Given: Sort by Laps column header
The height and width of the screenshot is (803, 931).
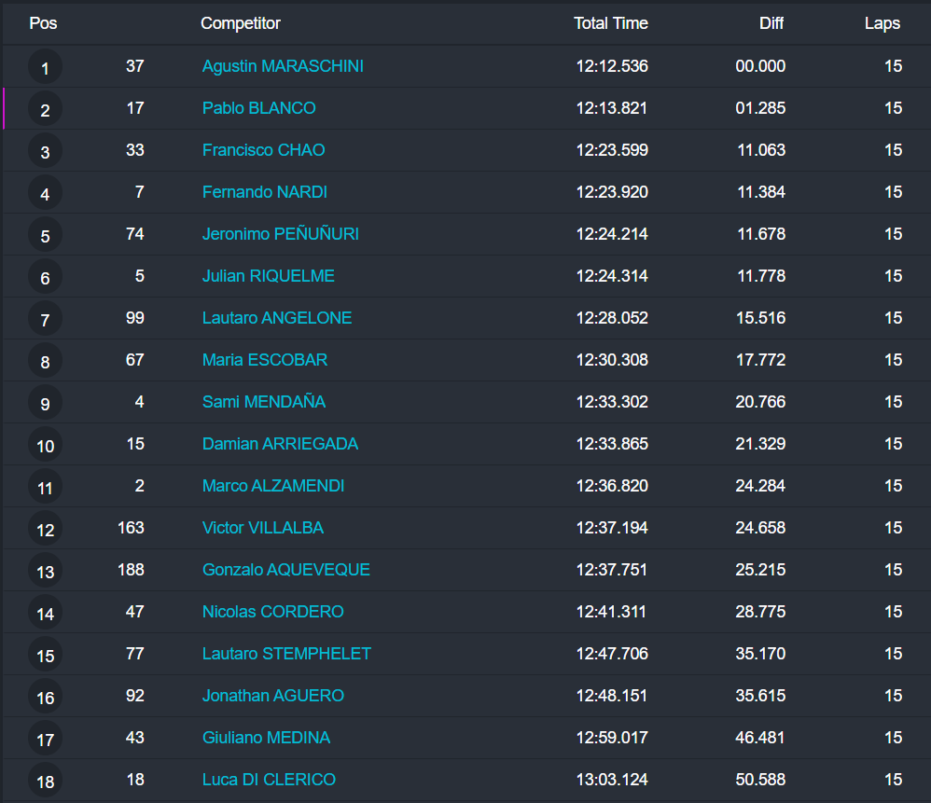Looking at the screenshot, I should (x=882, y=23).
